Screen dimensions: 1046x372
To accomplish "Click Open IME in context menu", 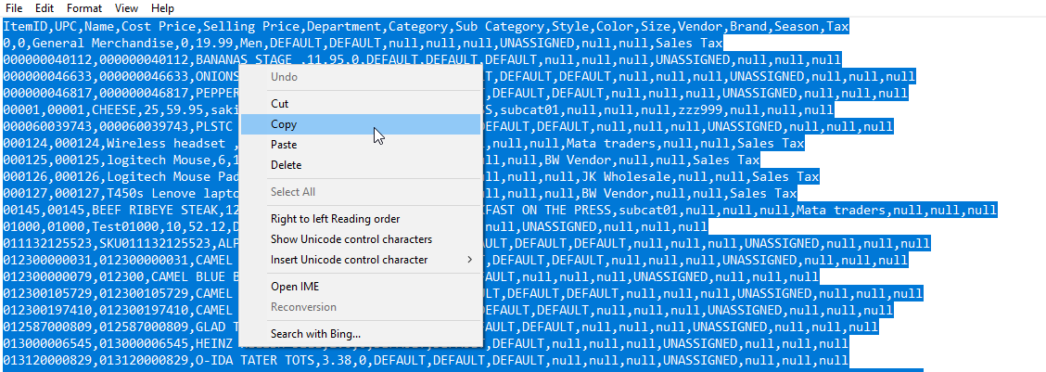I will click(x=293, y=287).
